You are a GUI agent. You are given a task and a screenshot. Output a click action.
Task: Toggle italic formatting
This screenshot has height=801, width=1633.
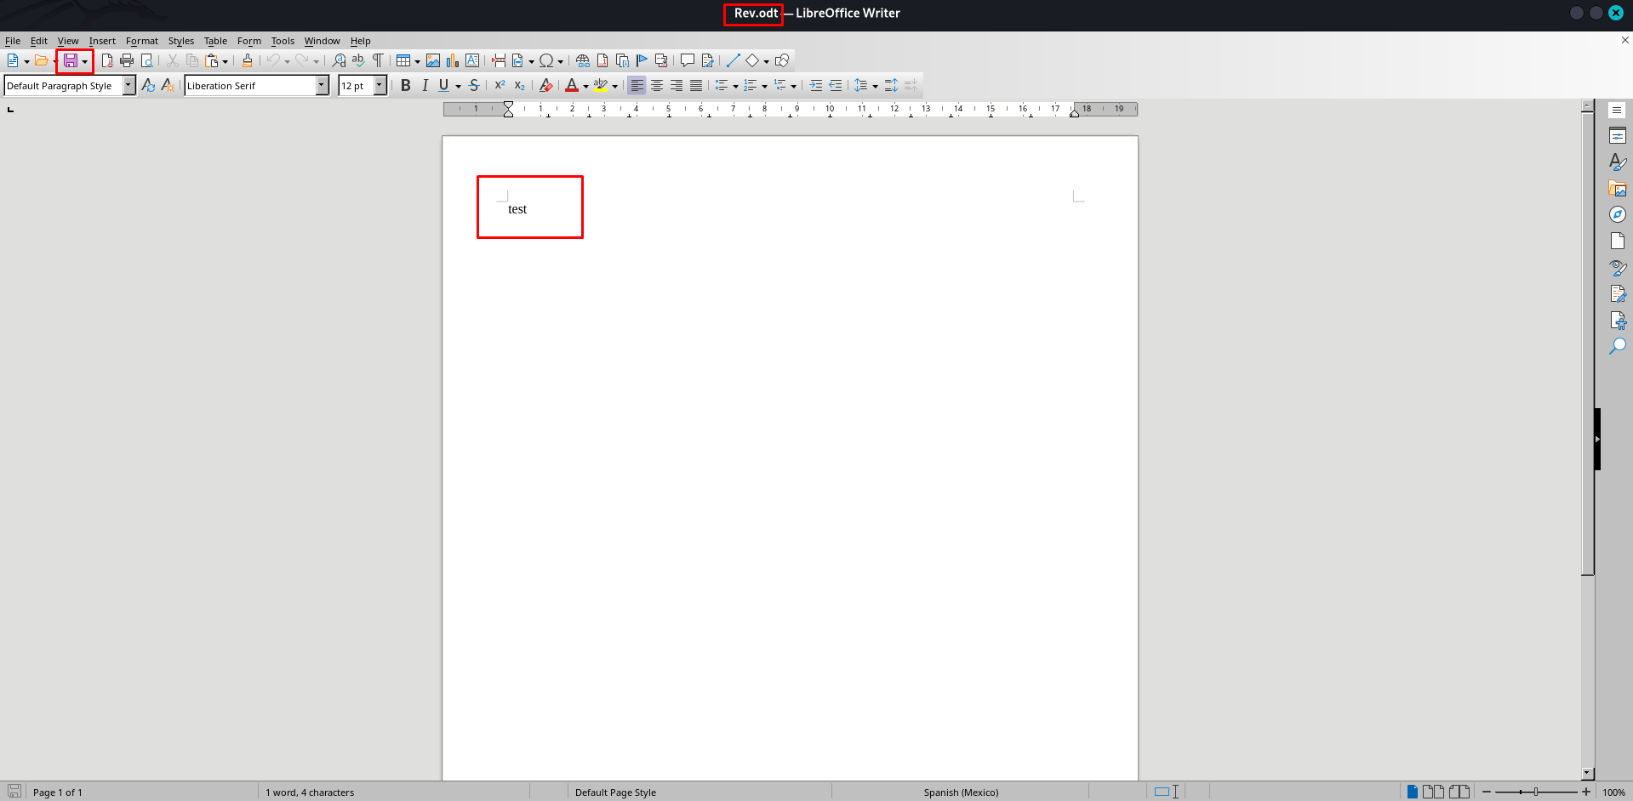[x=425, y=85]
